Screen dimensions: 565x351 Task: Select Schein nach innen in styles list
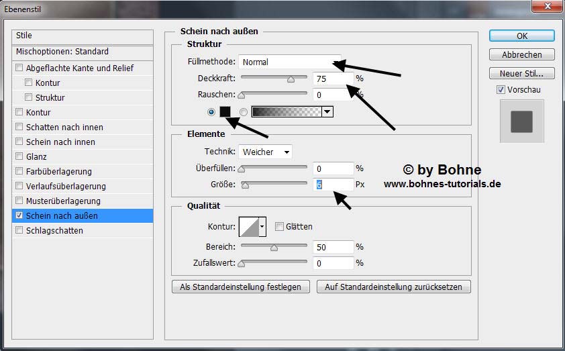point(60,142)
